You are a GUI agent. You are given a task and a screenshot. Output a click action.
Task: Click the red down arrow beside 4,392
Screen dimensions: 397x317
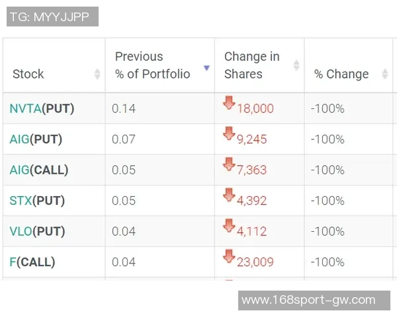coord(229,195)
